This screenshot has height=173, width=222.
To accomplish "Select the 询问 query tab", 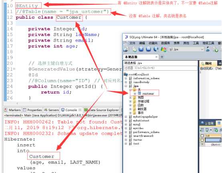I will coord(208,64).
